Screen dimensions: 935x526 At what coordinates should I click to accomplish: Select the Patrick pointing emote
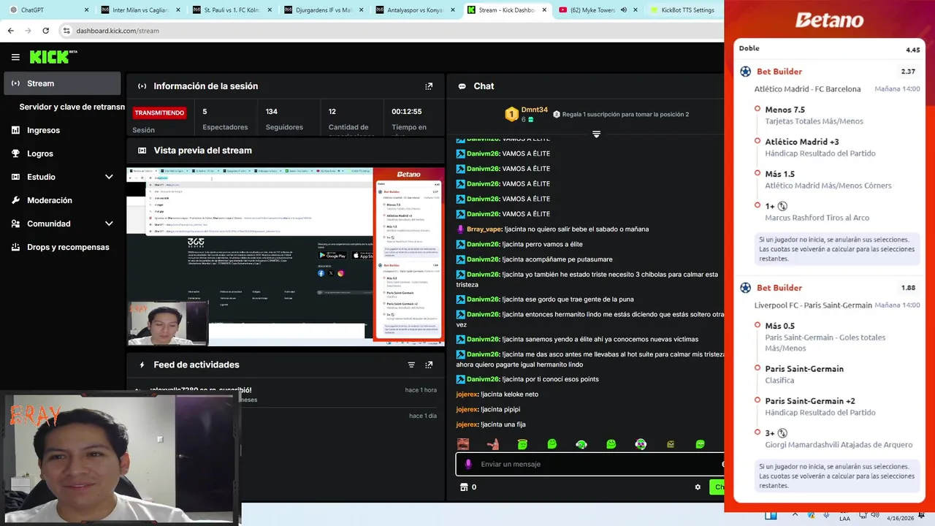tap(493, 444)
